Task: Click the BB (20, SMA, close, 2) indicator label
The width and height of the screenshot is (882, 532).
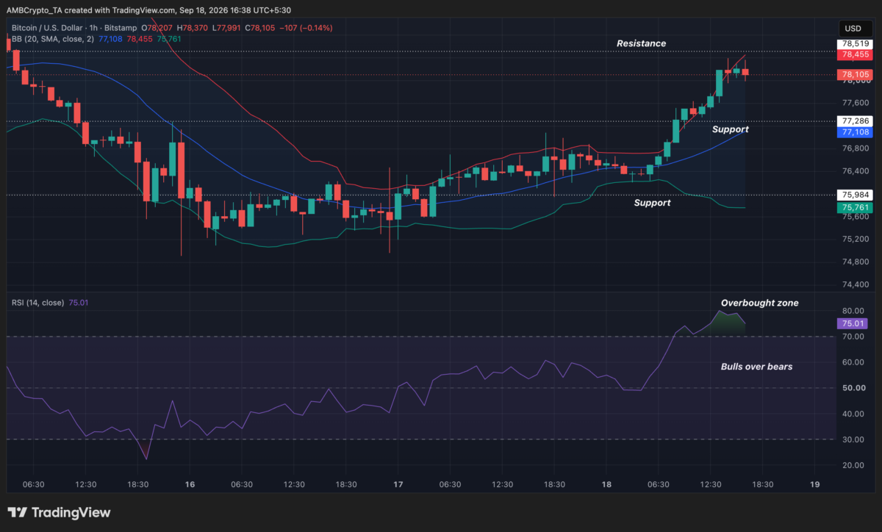Action: pos(50,38)
